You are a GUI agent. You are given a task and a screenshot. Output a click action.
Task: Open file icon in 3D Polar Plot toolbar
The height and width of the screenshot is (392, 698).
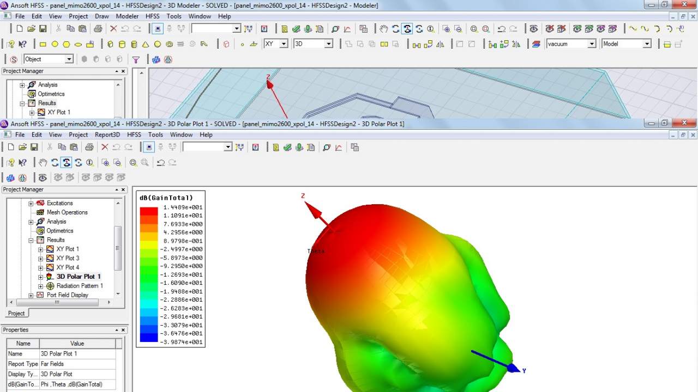point(22,147)
